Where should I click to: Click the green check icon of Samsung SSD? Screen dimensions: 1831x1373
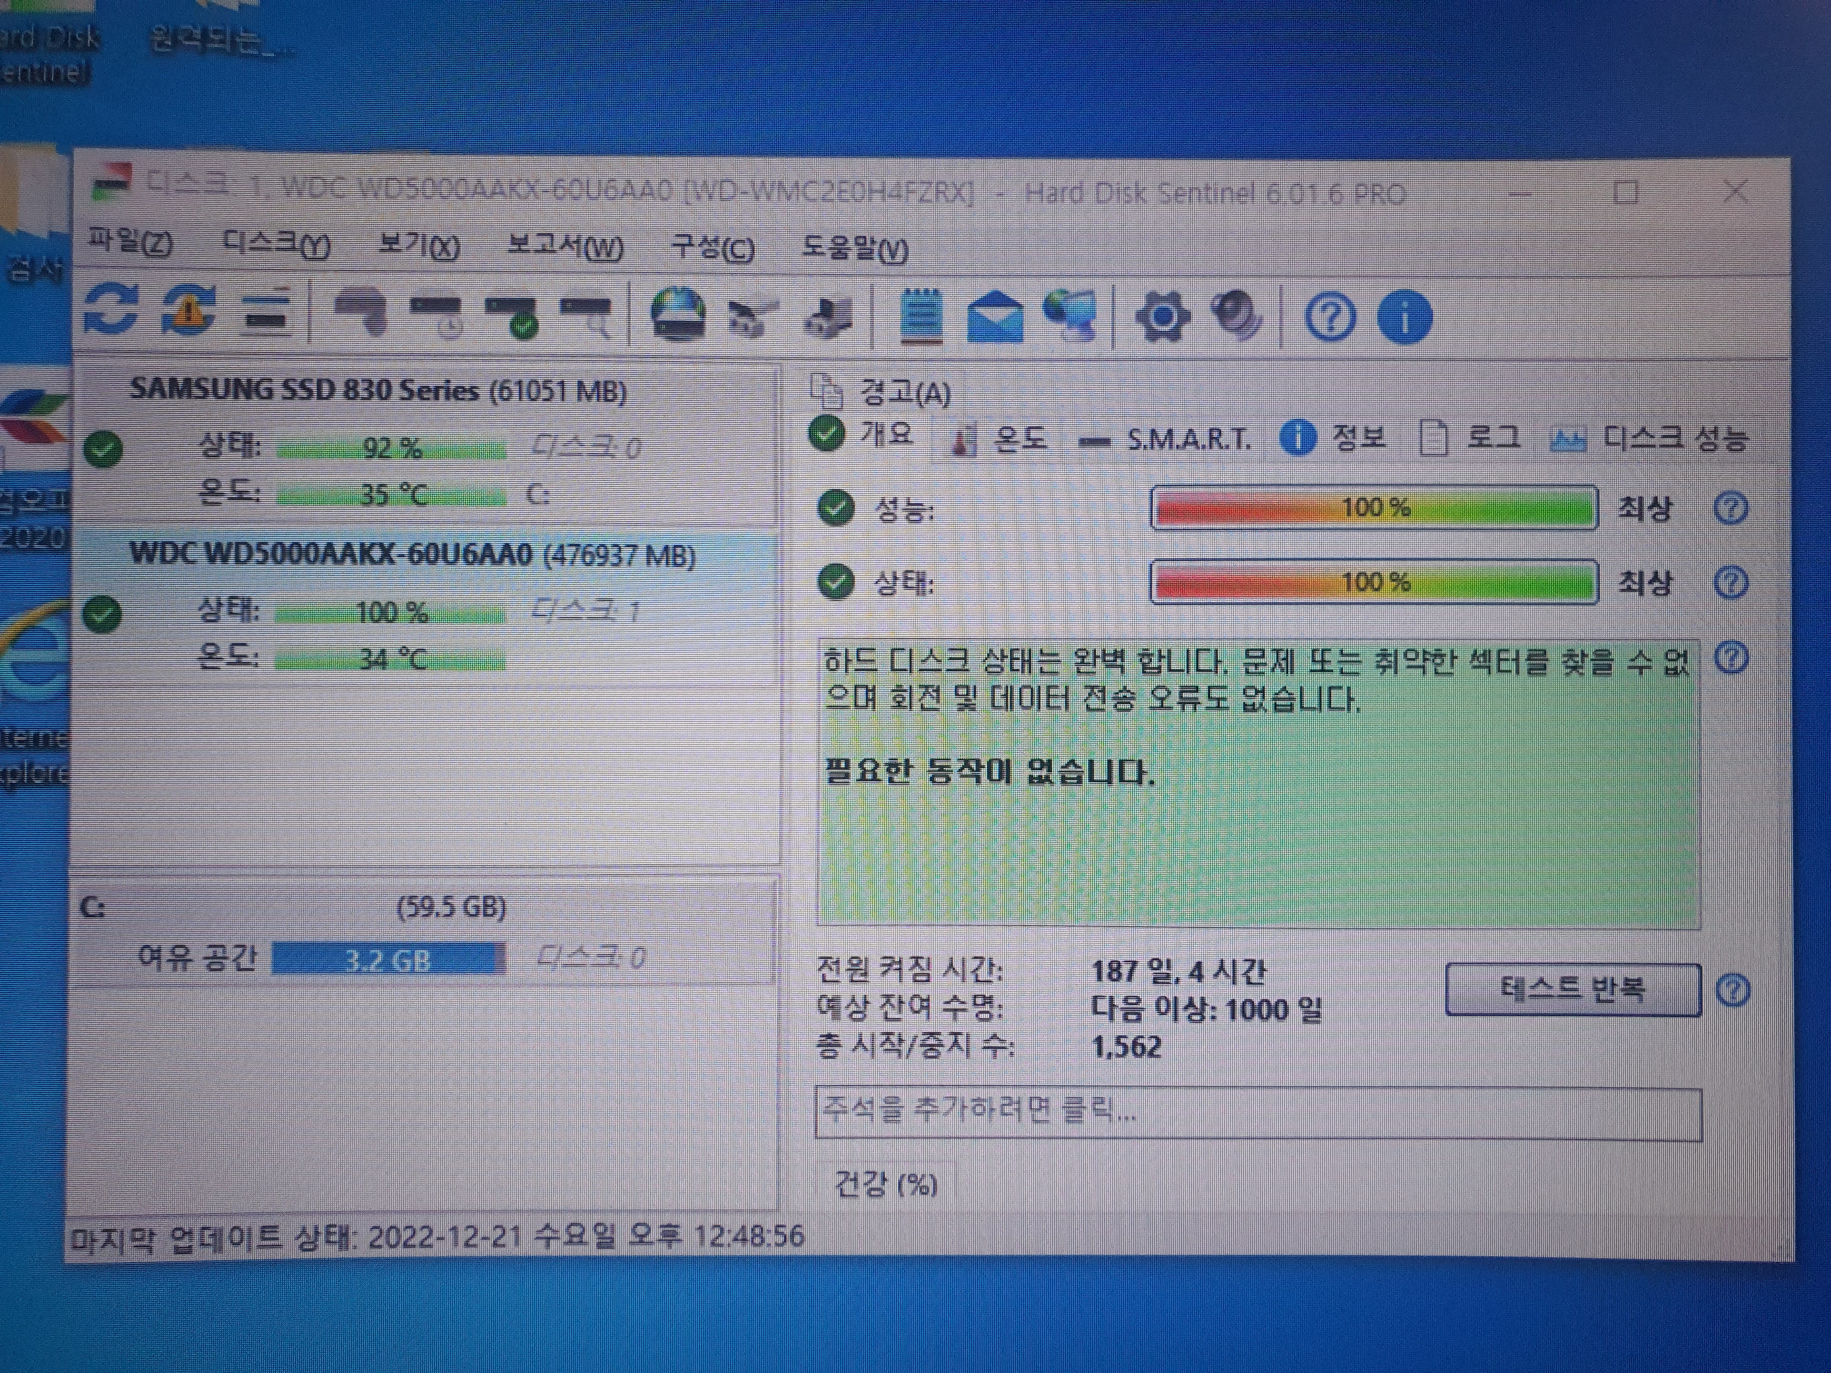coord(104,449)
